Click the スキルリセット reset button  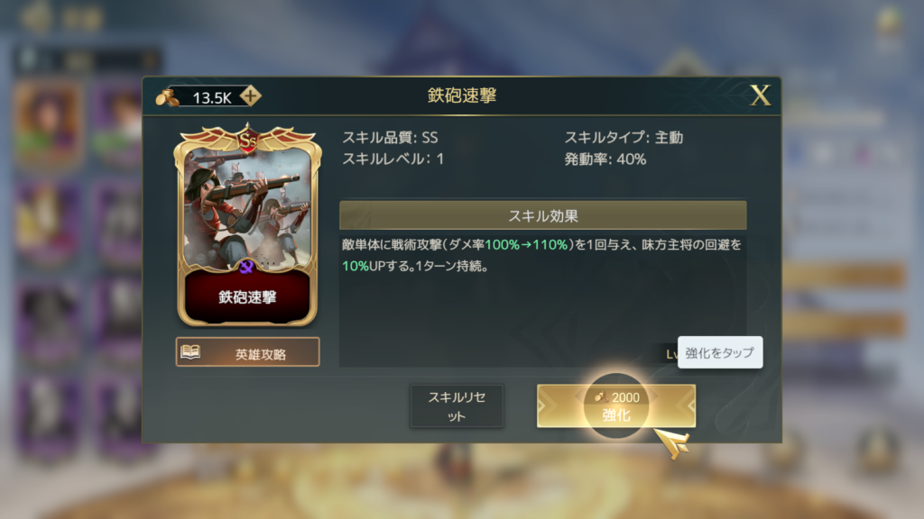[457, 406]
